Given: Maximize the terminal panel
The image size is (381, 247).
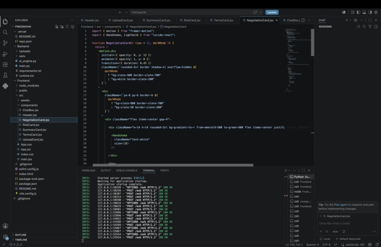Looking at the screenshot, I should point(303,170).
